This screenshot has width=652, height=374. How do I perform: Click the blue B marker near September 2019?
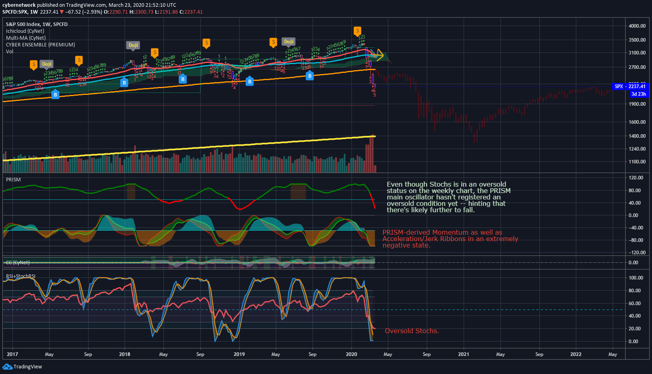point(310,75)
